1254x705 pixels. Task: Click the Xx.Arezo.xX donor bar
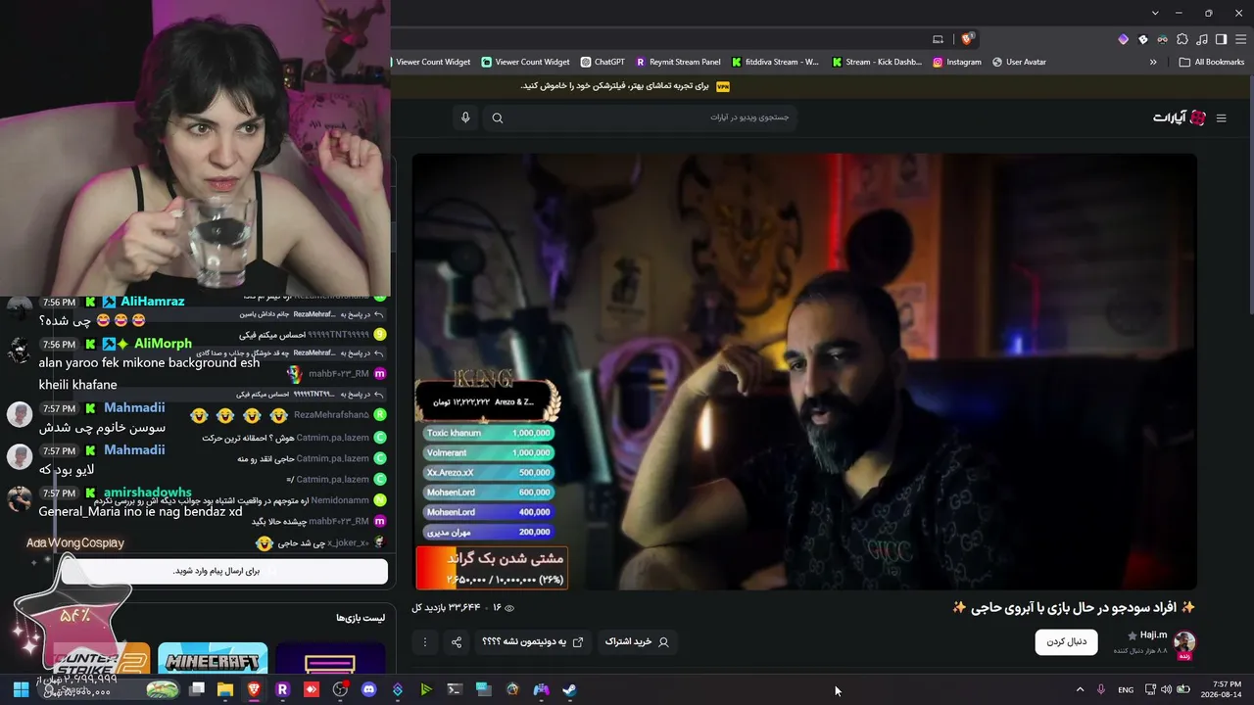tap(489, 472)
